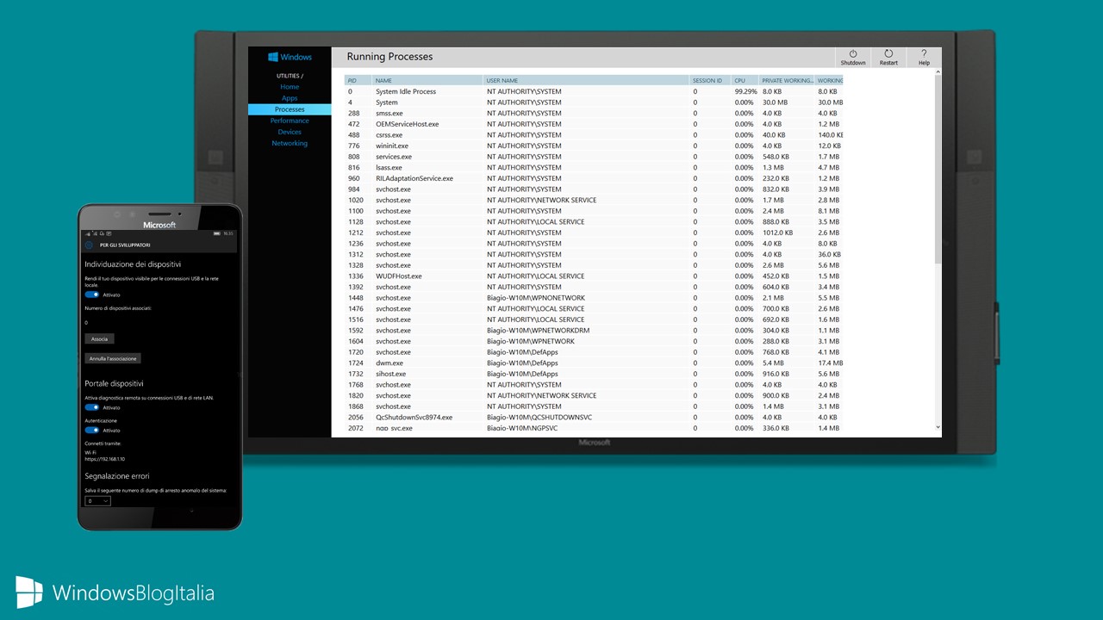Image resolution: width=1103 pixels, height=620 pixels.
Task: Select the RILAdaptationService.exe process
Action: [414, 178]
